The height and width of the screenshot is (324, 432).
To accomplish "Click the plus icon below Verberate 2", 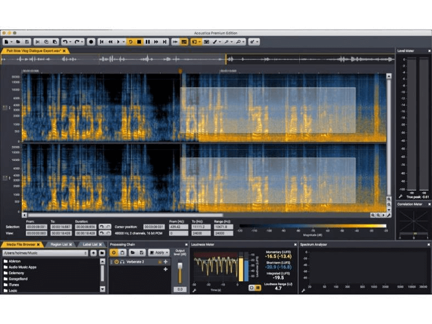I will [166, 269].
